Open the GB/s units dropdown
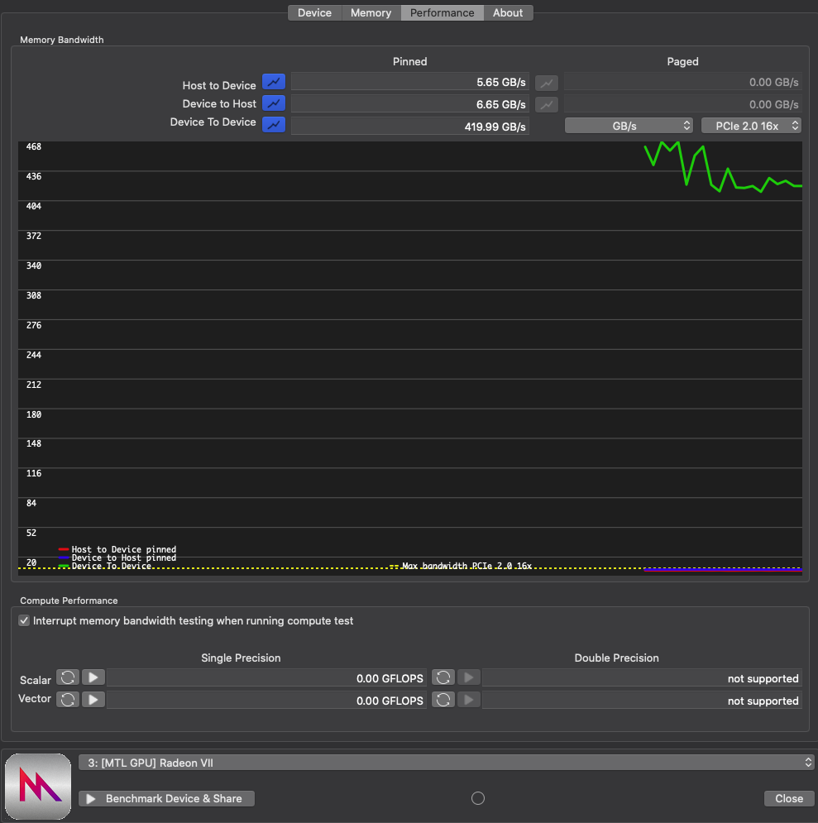Viewport: 818px width, 823px height. click(629, 126)
